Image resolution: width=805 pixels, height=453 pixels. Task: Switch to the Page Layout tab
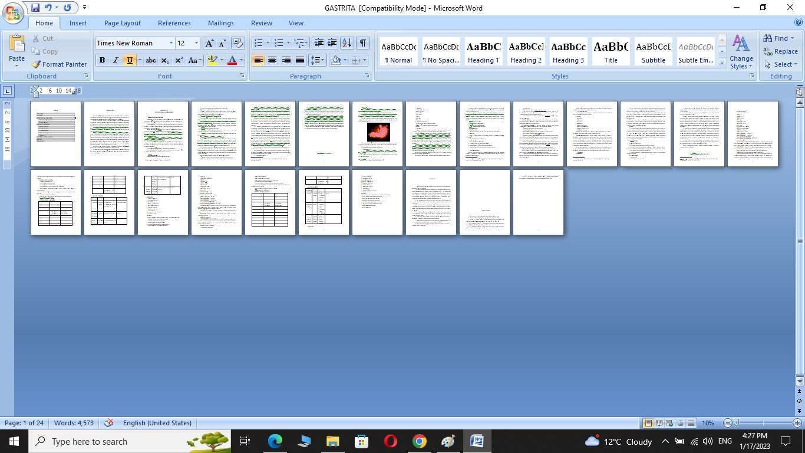[x=122, y=23]
